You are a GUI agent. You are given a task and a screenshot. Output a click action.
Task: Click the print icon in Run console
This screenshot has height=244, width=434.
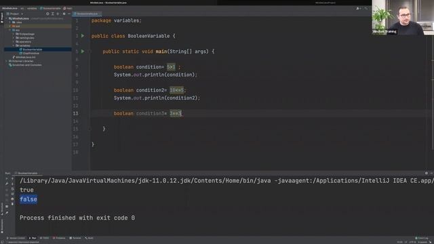pyautogui.click(x=12, y=199)
